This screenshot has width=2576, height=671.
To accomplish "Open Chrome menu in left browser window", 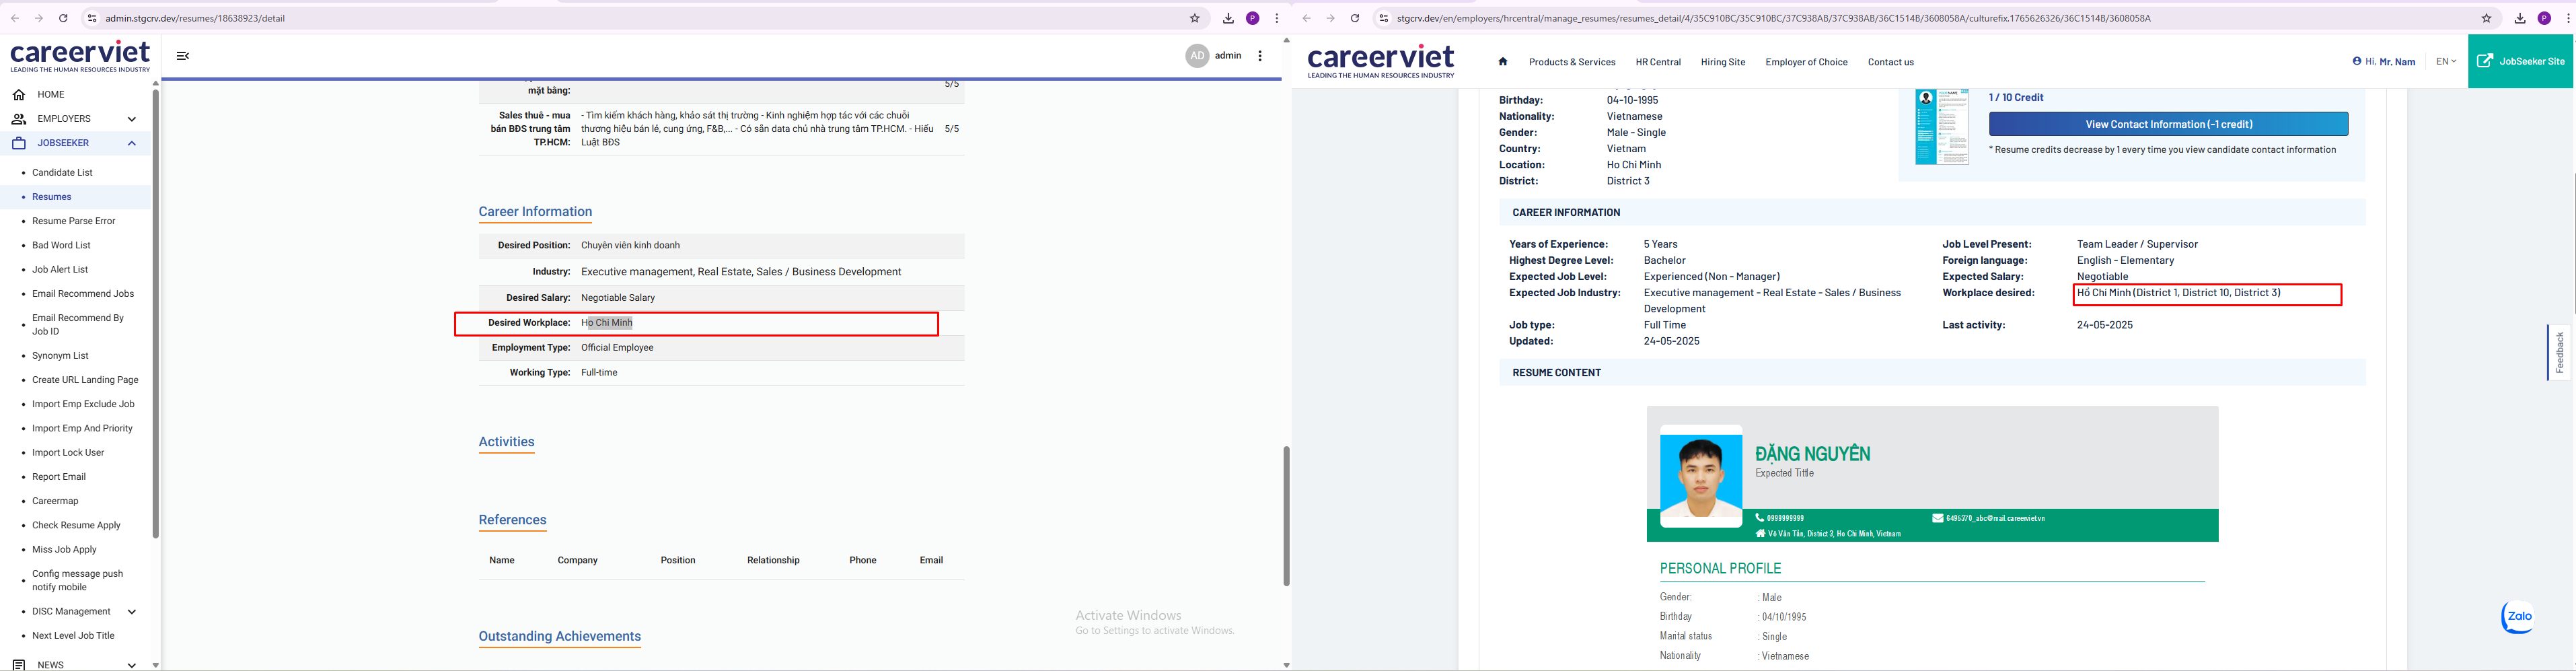I will tap(1276, 18).
